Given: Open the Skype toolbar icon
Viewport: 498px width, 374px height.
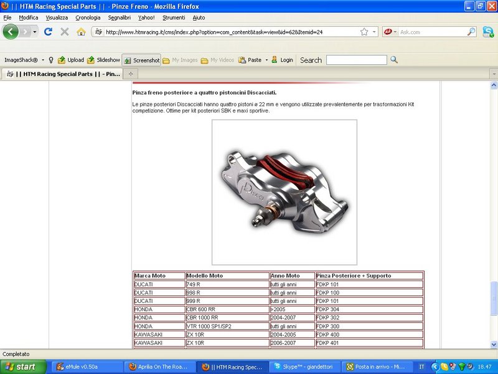Looking at the screenshot, I should (488, 32).
